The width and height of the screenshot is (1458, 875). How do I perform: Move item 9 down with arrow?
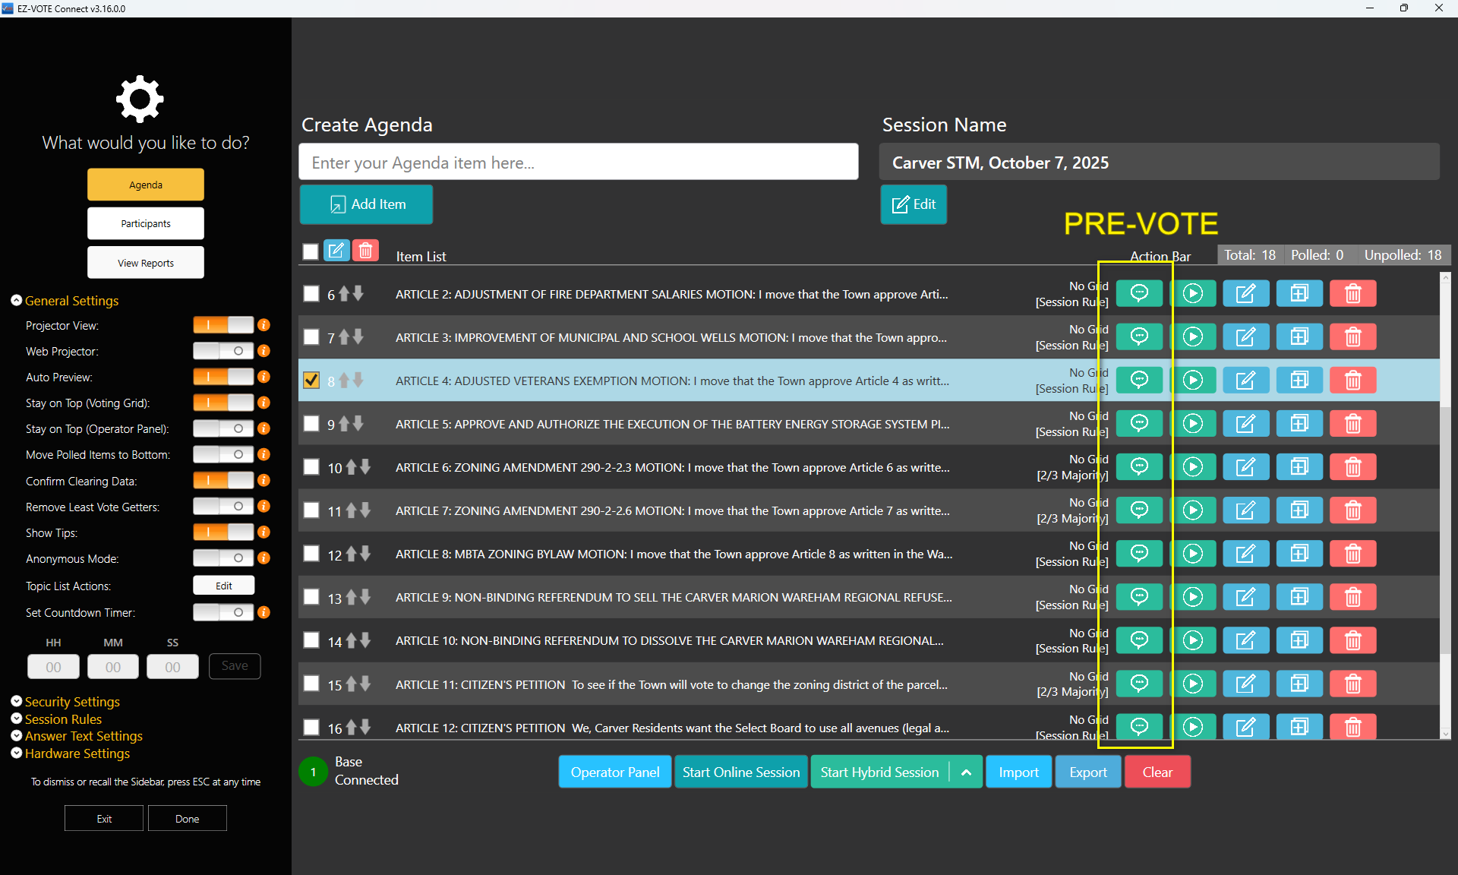click(358, 423)
